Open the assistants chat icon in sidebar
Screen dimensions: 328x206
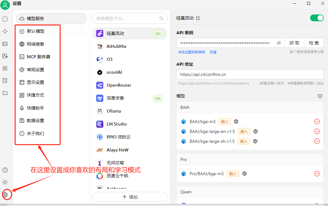coord(5,19)
